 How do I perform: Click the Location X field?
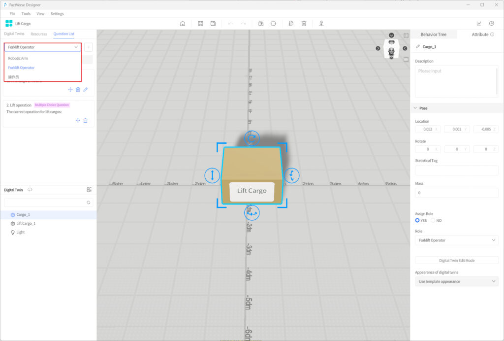click(x=428, y=129)
